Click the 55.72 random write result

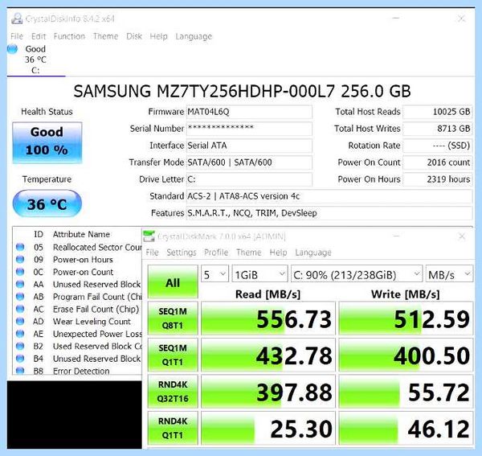(406, 392)
